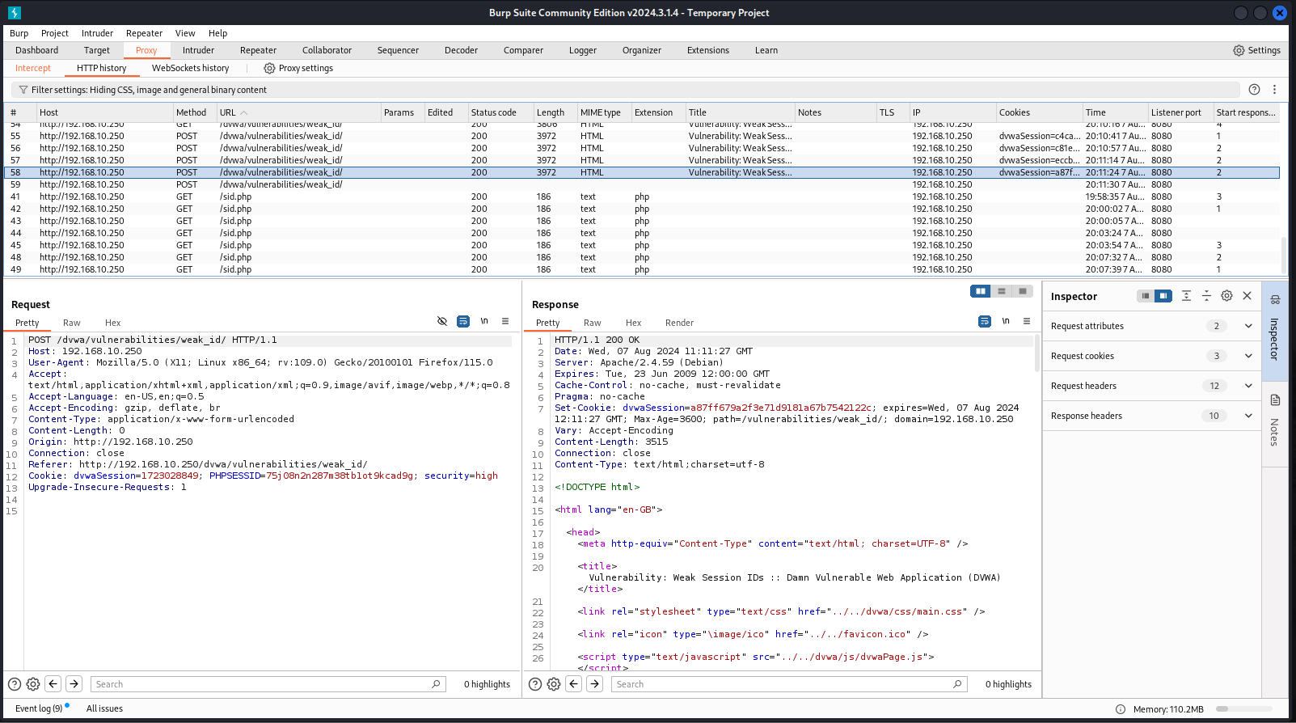This screenshot has width=1296, height=723.
Task: Click the memory info icon in the status bar
Action: [1121, 709]
